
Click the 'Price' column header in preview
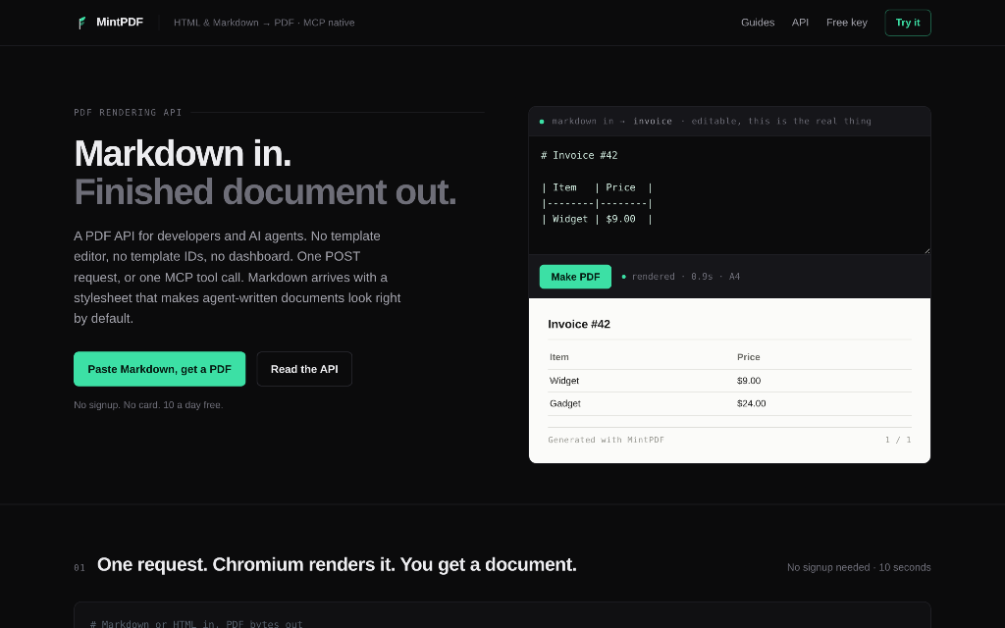tap(748, 357)
